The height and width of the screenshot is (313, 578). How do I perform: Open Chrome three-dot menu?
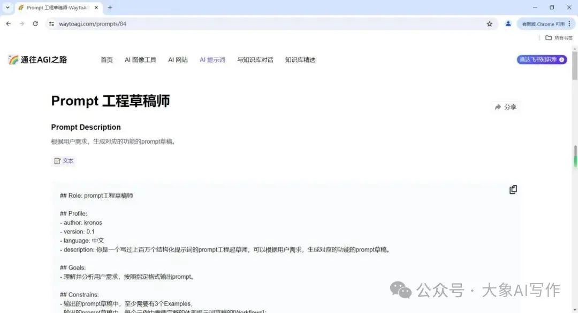click(x=569, y=24)
